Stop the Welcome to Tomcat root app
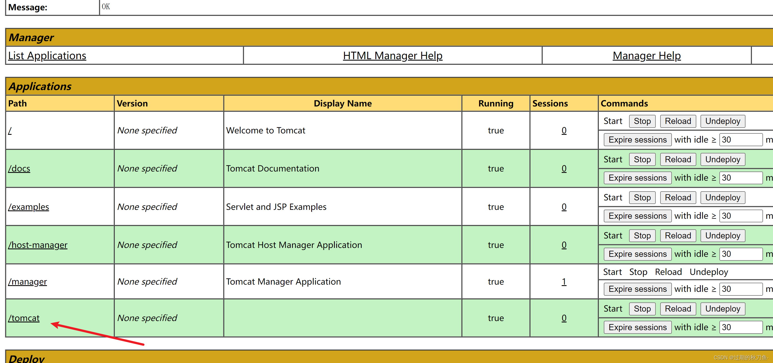 [642, 121]
